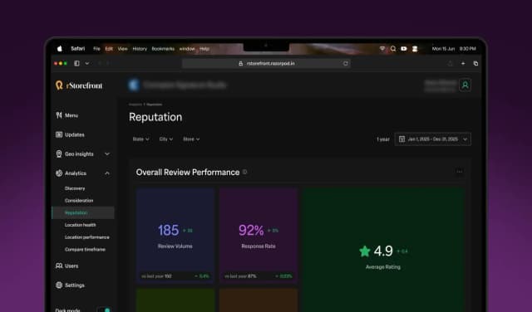Open the Window menu
Screen dimensions: 532x312
[187, 49]
